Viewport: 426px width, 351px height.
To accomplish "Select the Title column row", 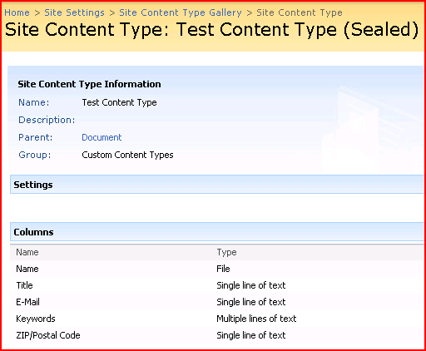I will (x=217, y=285).
